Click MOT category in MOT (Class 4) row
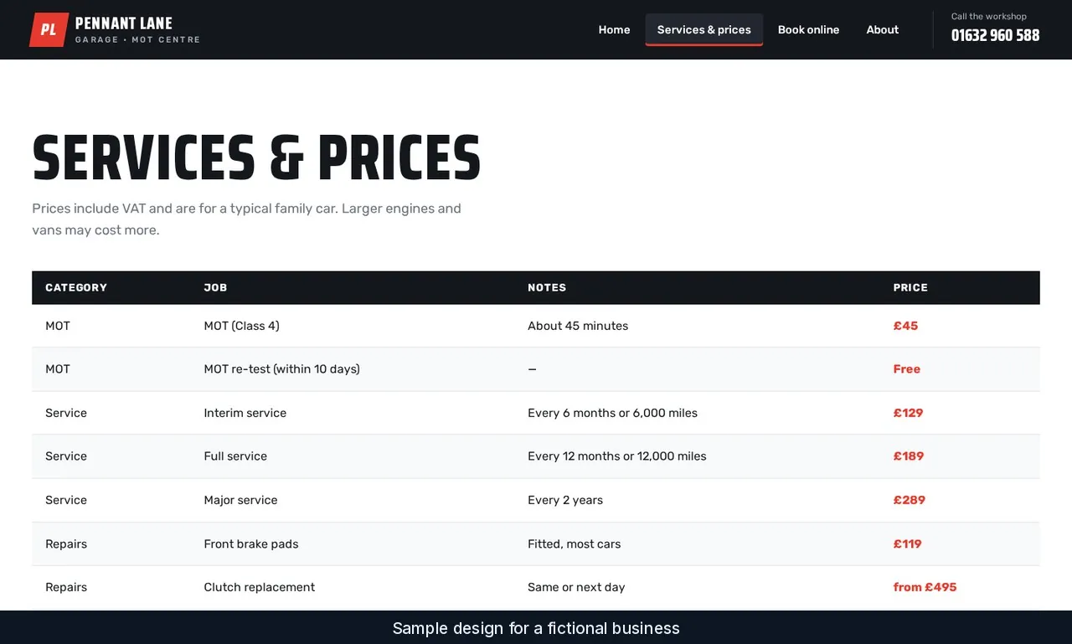 [x=58, y=326]
